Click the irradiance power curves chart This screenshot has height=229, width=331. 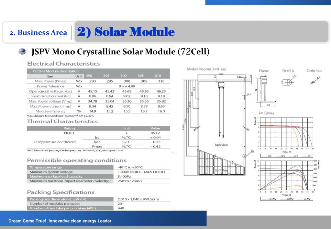point(286,176)
